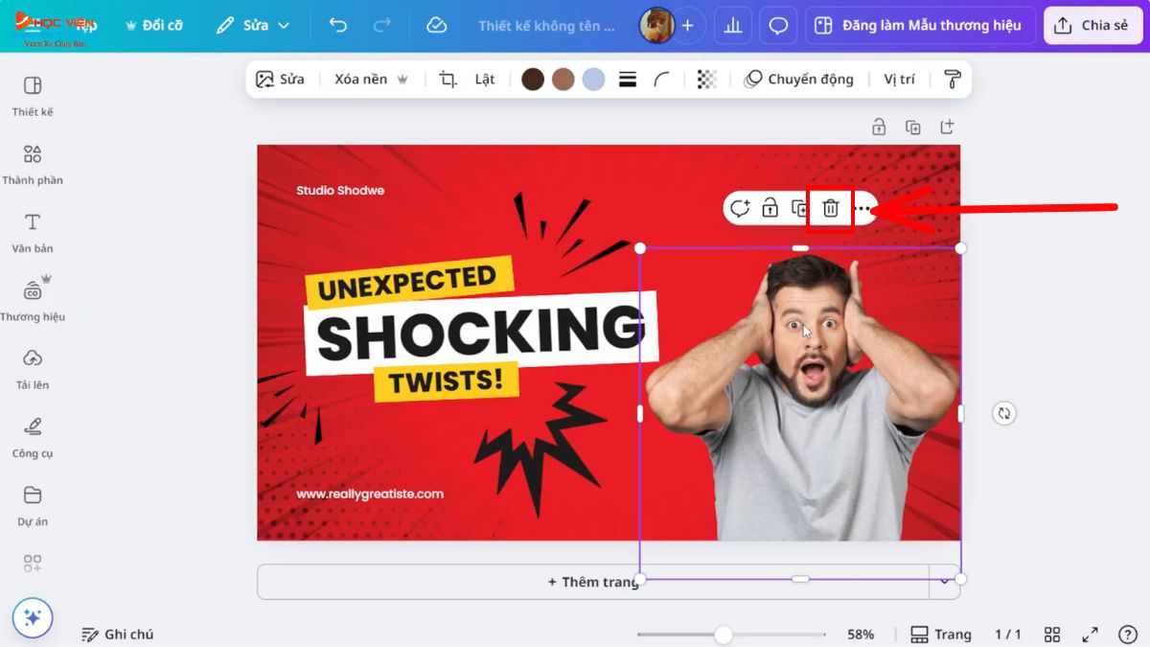The height and width of the screenshot is (647, 1150).
Task: Open the Vị trí position panel
Action: 899,80
